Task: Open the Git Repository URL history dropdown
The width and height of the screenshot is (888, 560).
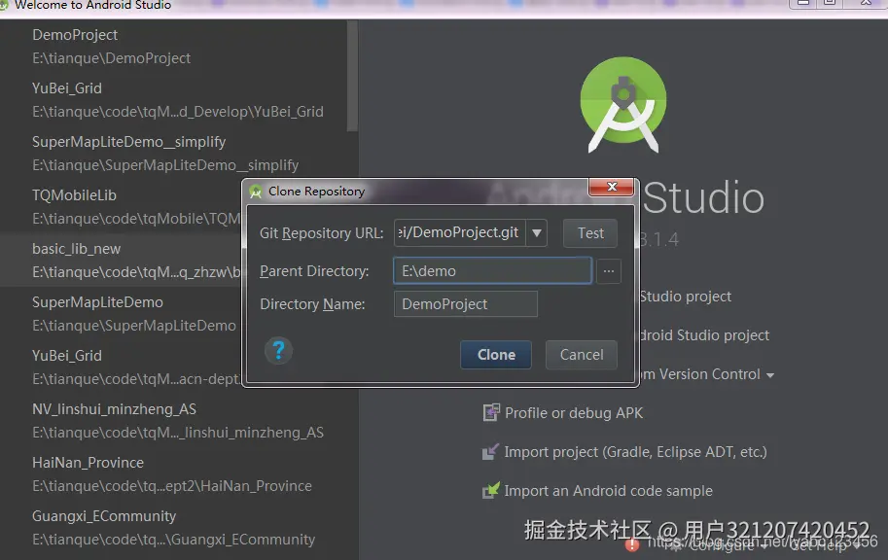Action: 537,232
